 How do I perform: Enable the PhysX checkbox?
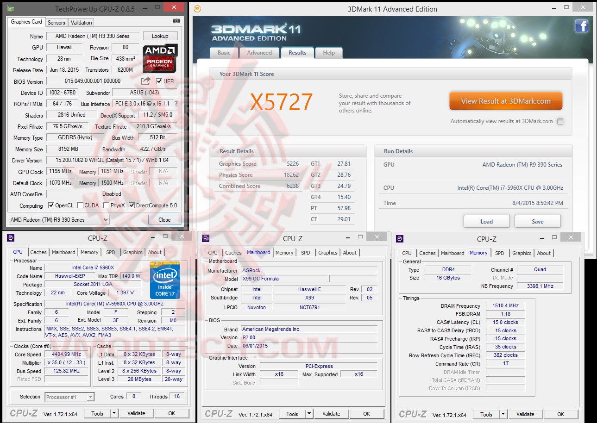coord(107,205)
